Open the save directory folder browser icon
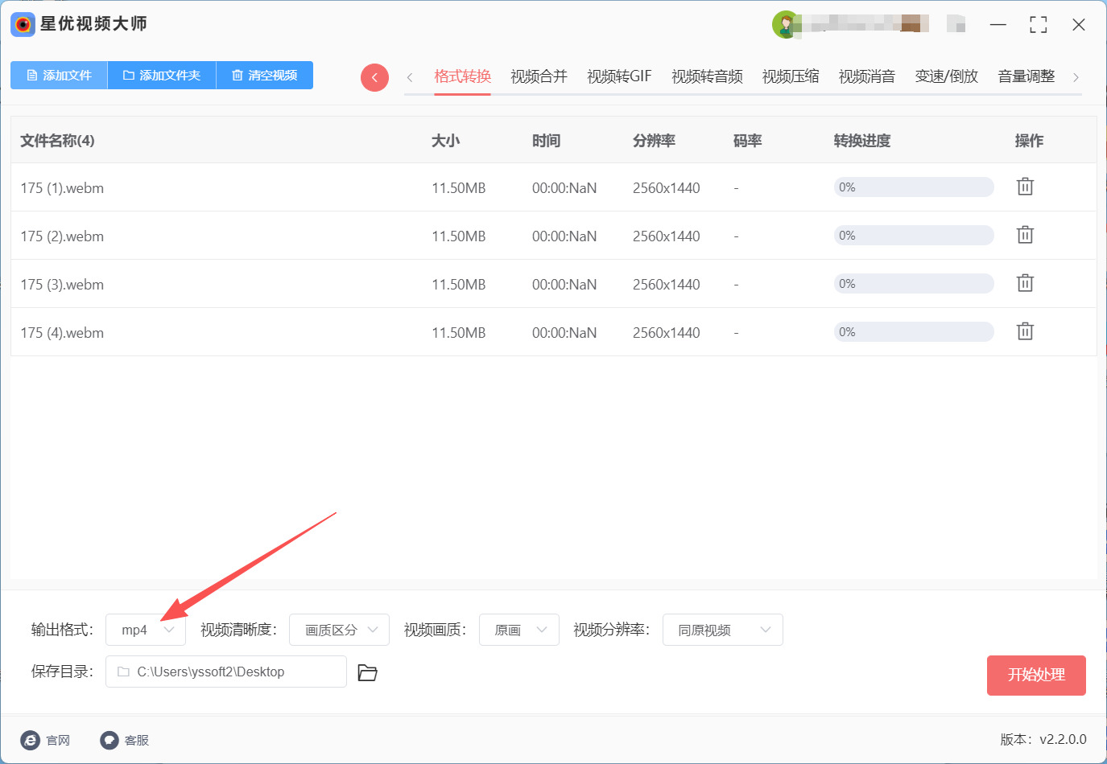Image resolution: width=1107 pixels, height=764 pixels. click(x=367, y=672)
